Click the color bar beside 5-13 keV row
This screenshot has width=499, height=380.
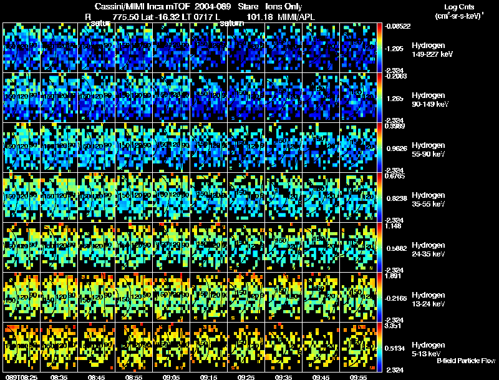pyautogui.click(x=379, y=347)
